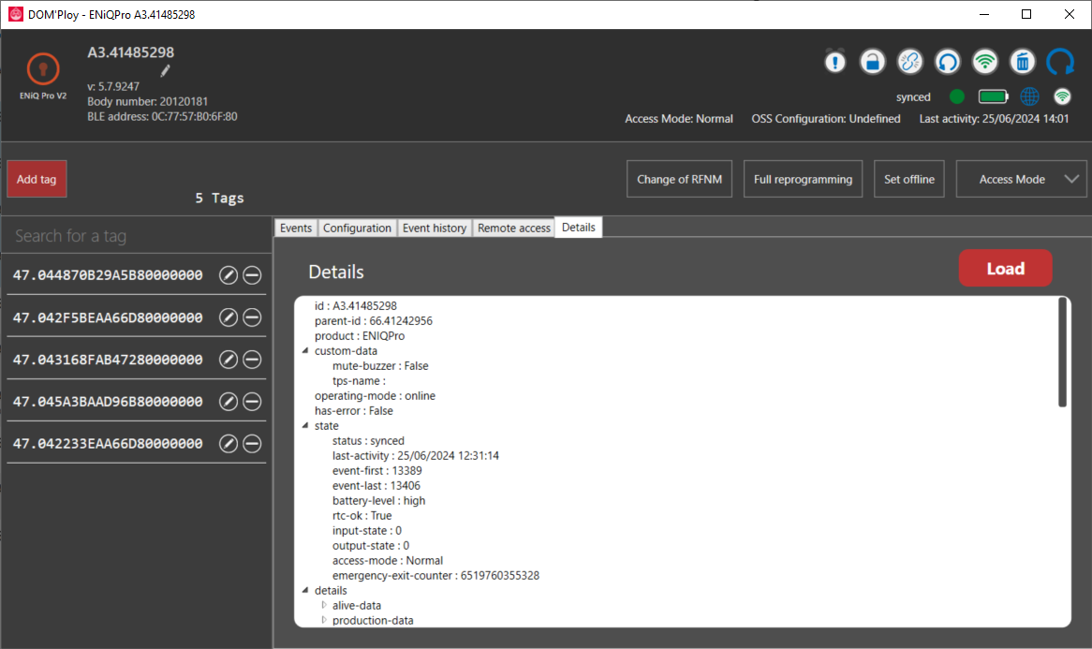Open the Configuration tab
This screenshot has height=649, width=1092.
point(357,228)
